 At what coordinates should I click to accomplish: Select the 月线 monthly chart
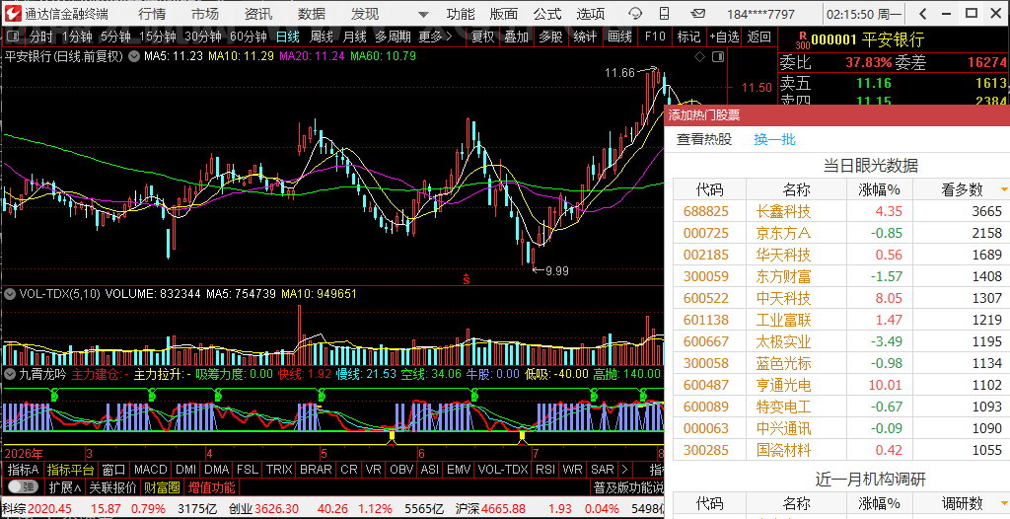click(x=355, y=37)
